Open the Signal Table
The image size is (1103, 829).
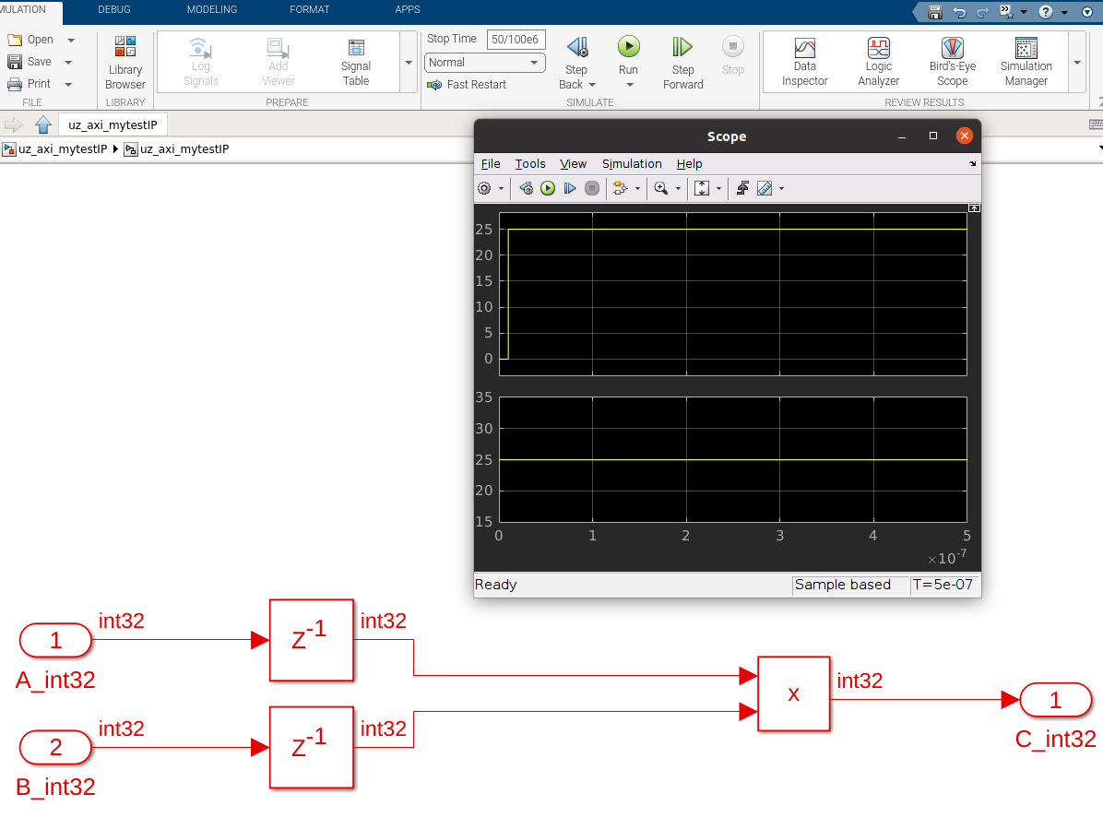(355, 61)
